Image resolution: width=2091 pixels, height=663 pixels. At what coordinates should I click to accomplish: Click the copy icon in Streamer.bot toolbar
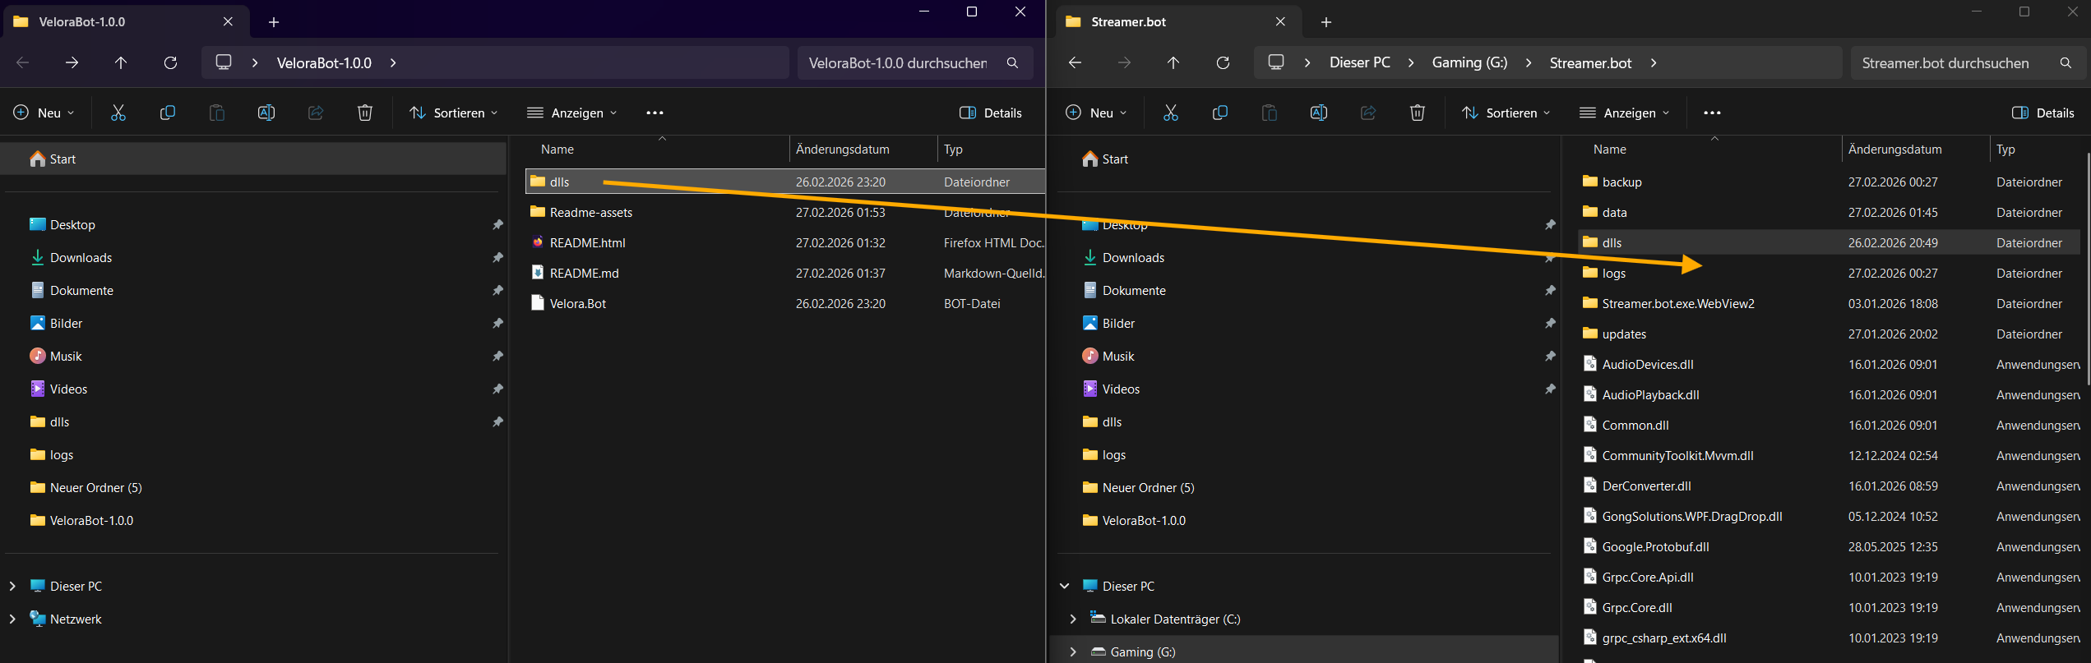(1219, 113)
